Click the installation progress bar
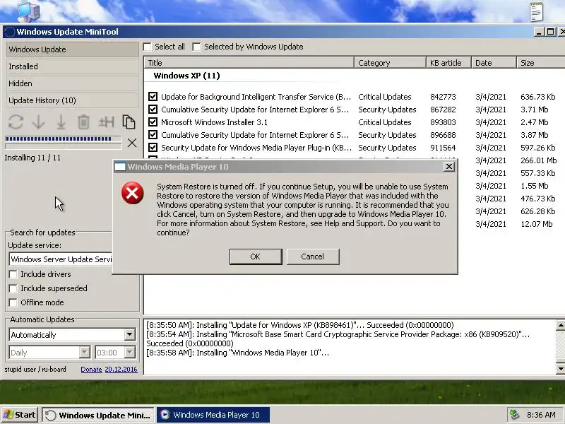The image size is (565, 424). pos(63,139)
